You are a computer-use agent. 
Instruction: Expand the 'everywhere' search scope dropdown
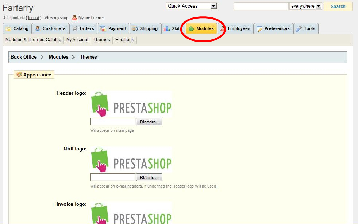click(x=306, y=6)
